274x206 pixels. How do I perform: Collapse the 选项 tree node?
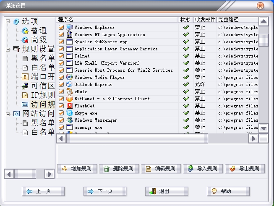click(8, 21)
